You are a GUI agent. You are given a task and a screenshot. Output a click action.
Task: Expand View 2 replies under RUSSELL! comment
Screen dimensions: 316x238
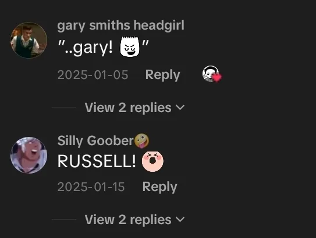click(134, 219)
